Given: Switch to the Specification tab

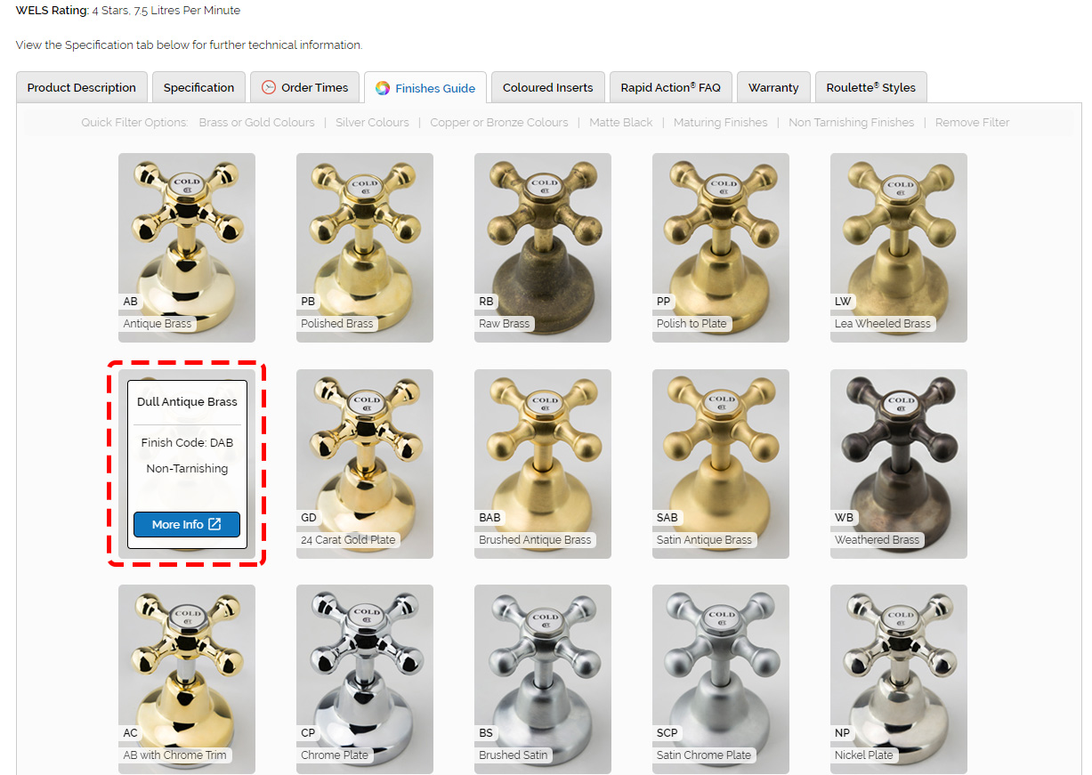Looking at the screenshot, I should [198, 87].
